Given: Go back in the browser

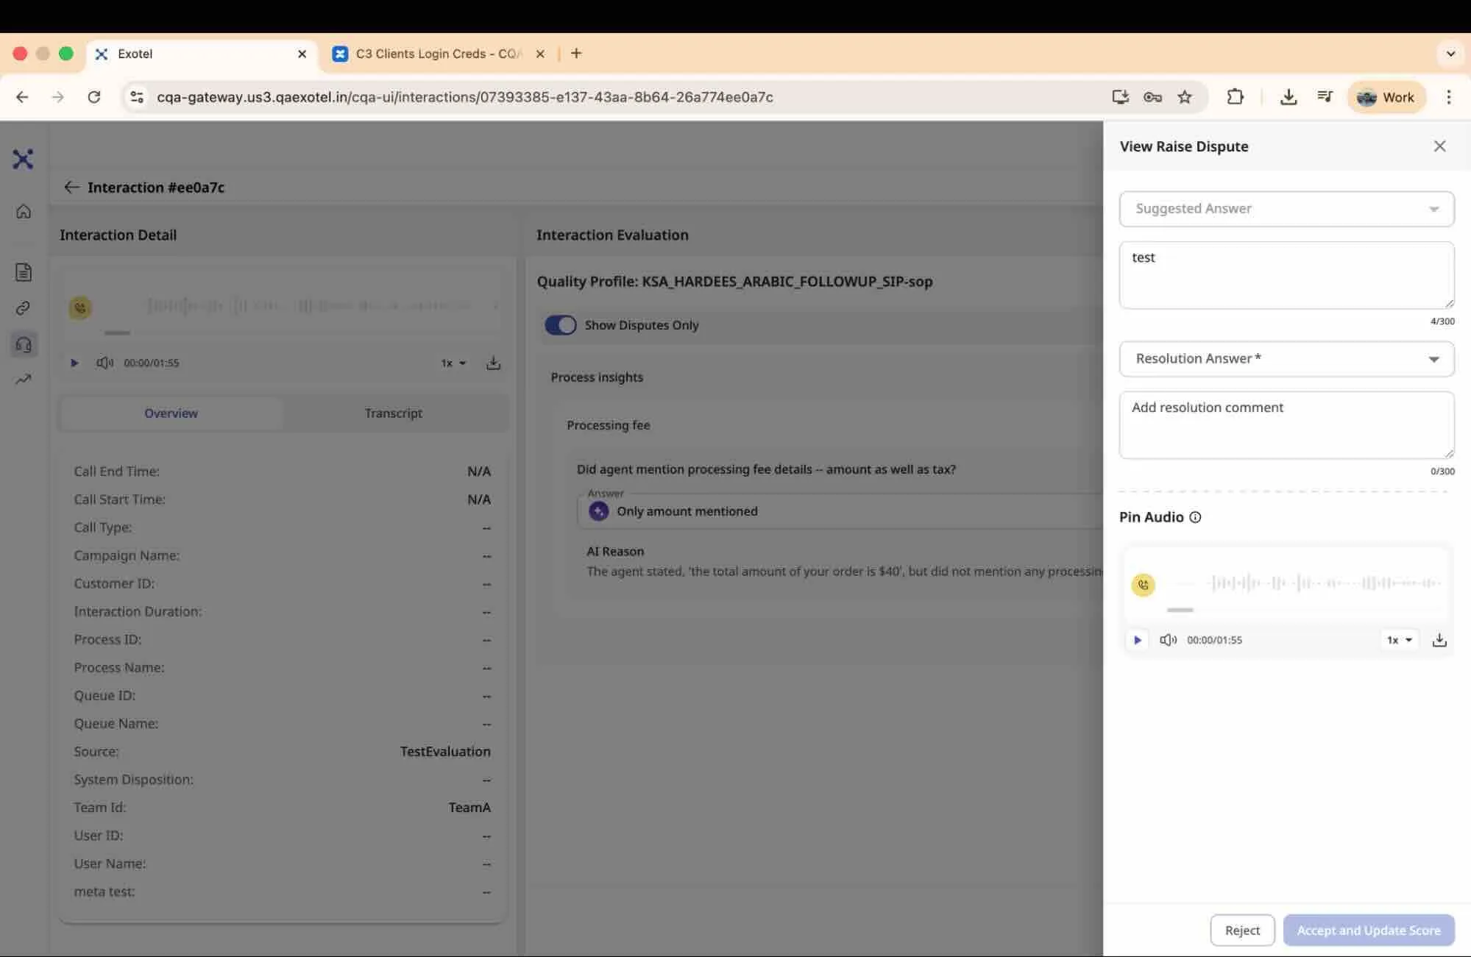Looking at the screenshot, I should (22, 97).
